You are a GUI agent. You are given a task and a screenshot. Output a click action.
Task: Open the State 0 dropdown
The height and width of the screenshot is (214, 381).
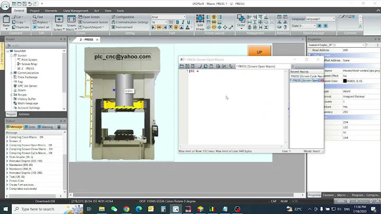[315, 26]
